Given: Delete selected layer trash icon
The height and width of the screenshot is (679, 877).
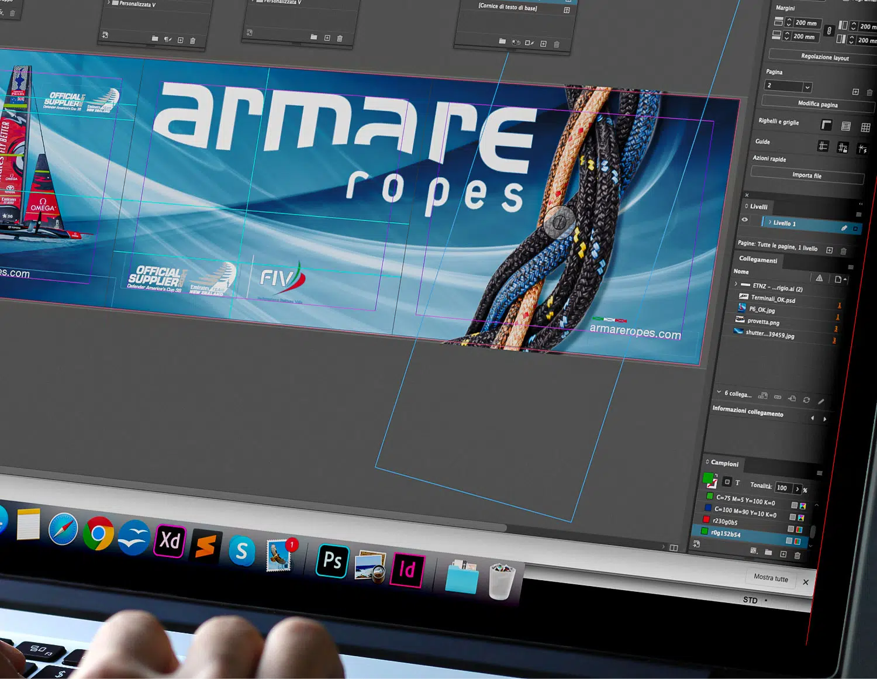Looking at the screenshot, I should coord(843,251).
